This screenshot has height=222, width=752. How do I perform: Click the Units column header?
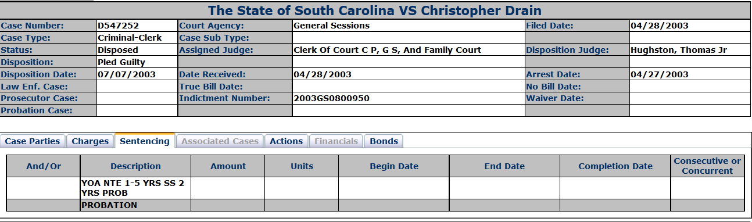[x=302, y=166]
